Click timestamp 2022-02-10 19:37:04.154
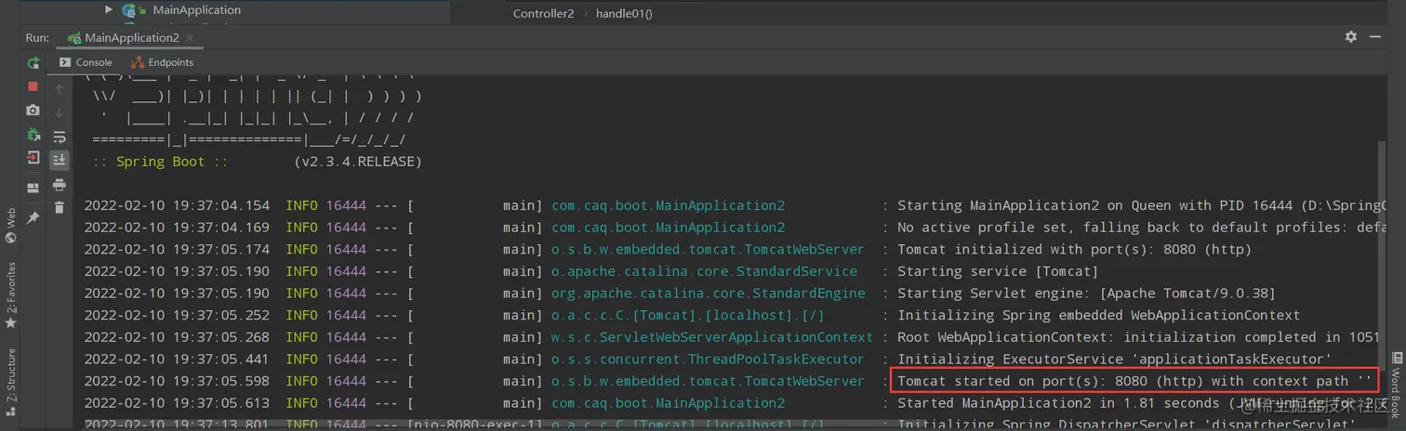This screenshot has height=431, width=1406. coord(177,205)
